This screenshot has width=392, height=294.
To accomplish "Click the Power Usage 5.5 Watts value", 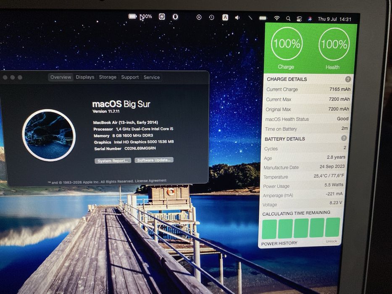I will coord(334,185).
